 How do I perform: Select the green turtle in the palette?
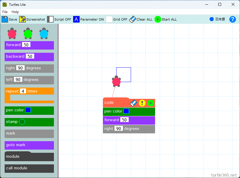[28, 34]
